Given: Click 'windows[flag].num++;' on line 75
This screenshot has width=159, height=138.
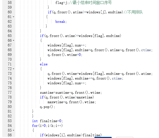Looking at the screenshot, I should [67, 83].
